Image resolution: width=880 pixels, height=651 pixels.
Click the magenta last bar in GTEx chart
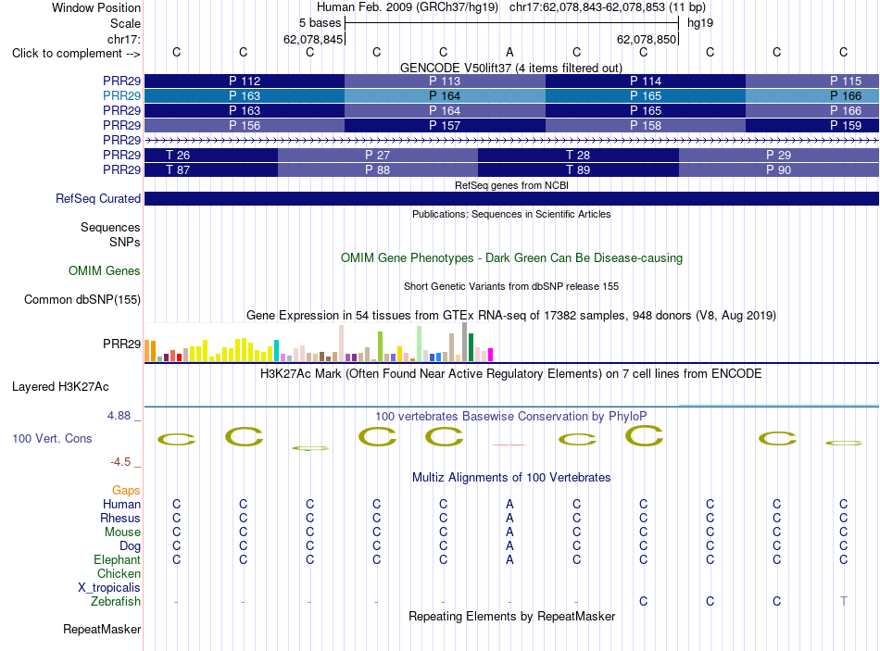490,355
